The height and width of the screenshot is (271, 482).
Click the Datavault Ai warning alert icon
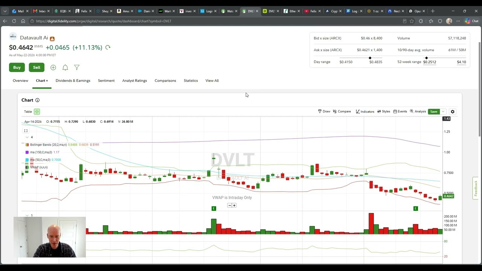52,39
